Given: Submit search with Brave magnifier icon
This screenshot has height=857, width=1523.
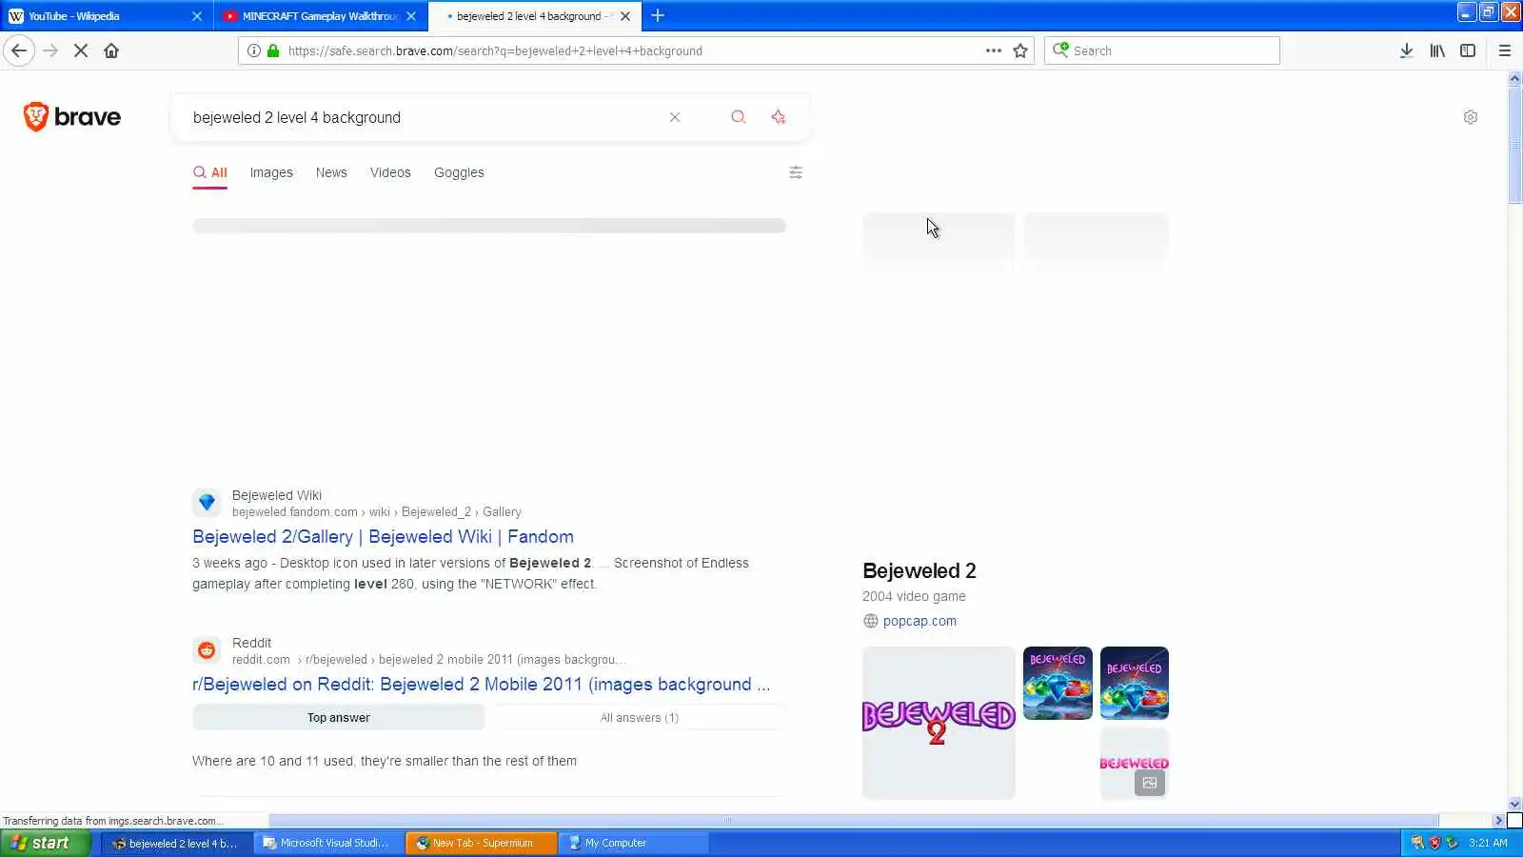Looking at the screenshot, I should pos(738,117).
